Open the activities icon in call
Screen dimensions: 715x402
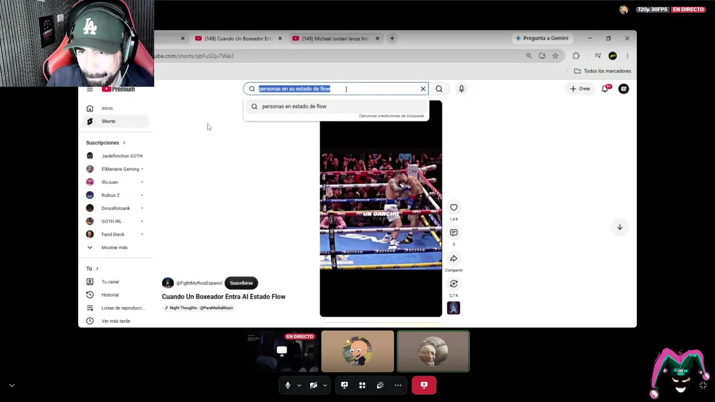[362, 385]
